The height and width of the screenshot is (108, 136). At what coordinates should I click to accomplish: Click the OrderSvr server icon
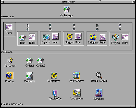[x=30, y=76]
